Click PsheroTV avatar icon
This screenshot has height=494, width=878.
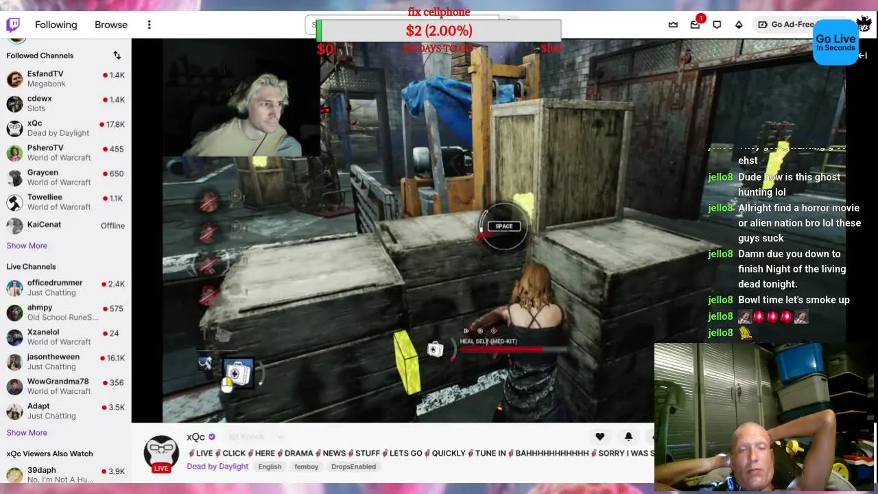[14, 153]
